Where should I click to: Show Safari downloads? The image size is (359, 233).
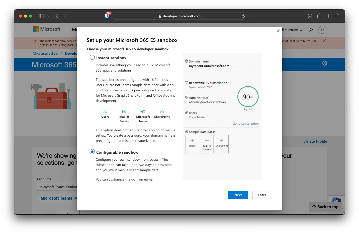point(310,16)
